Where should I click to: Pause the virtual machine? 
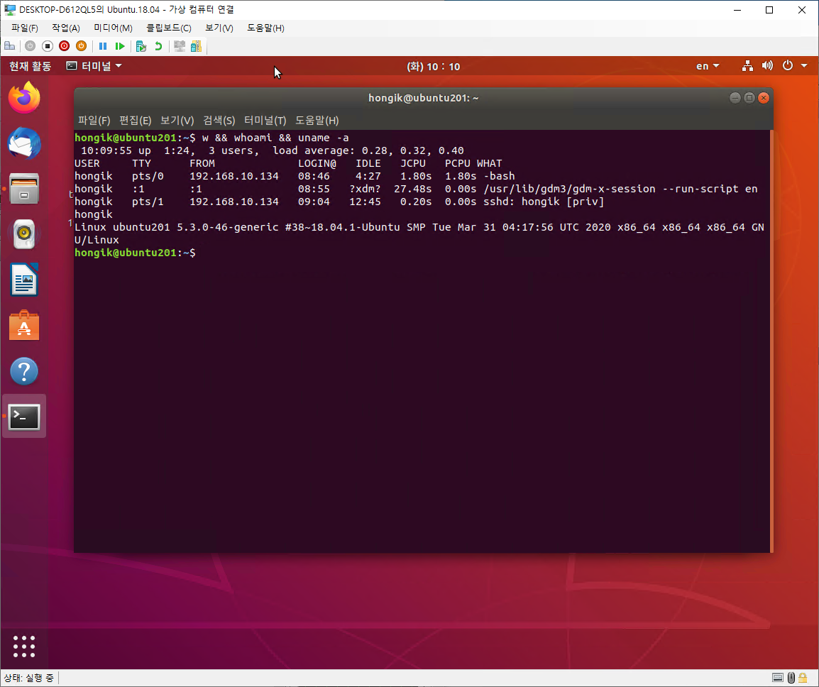coord(103,46)
